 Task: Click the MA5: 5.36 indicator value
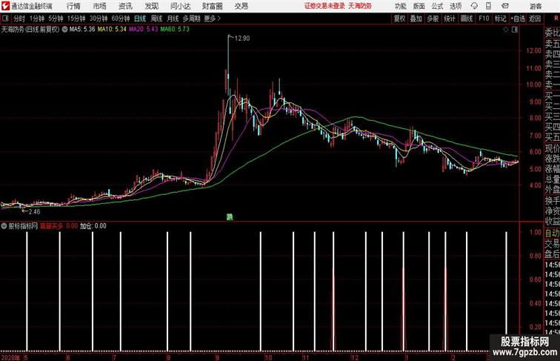[x=82, y=30]
